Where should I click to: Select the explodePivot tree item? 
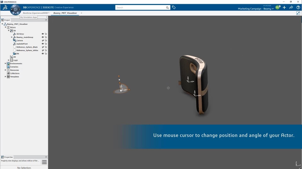pos(22,44)
